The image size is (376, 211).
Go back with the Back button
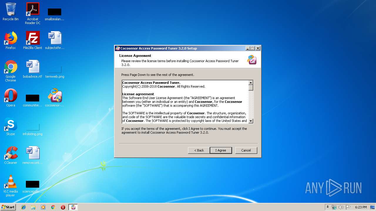pos(199,150)
